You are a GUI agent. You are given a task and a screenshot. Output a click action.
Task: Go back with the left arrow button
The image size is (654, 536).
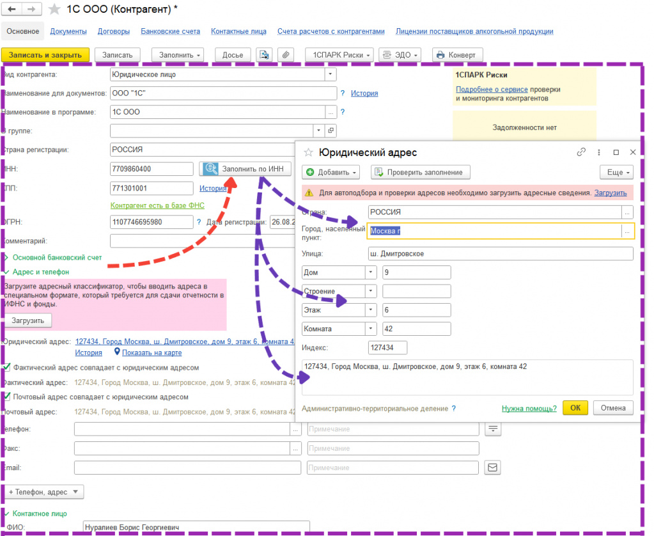(12, 9)
